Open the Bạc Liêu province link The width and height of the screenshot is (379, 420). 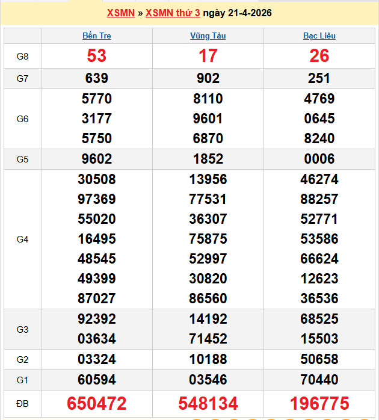tap(319, 36)
